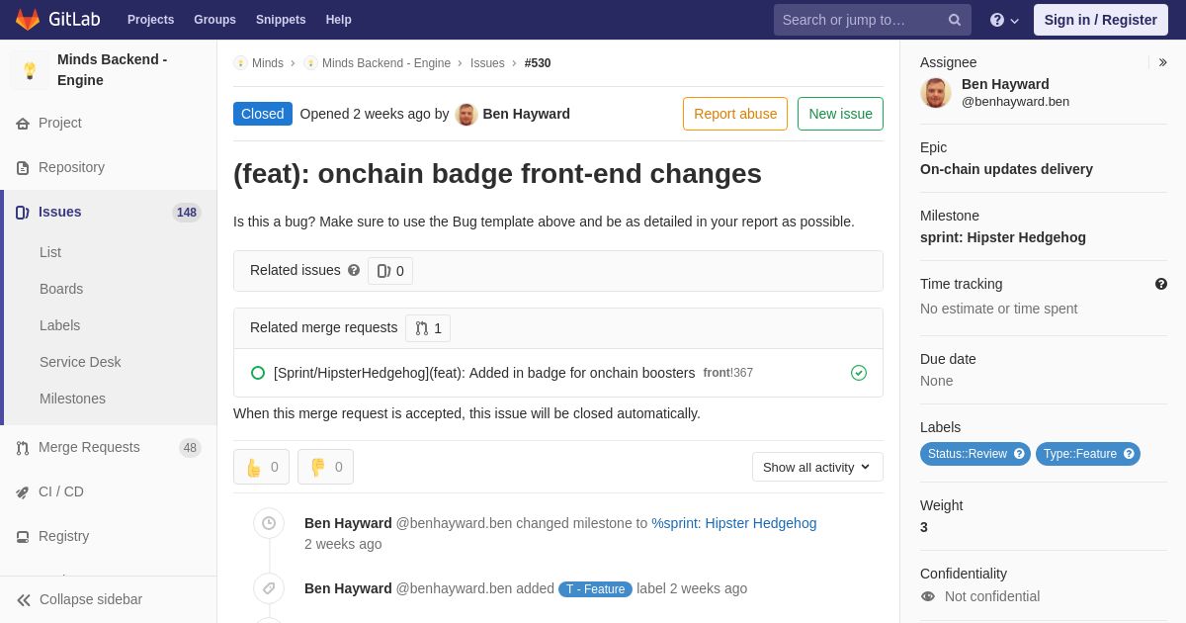The image size is (1186, 623).
Task: Click the Status::Review label help icon
Action: pos(1019,454)
